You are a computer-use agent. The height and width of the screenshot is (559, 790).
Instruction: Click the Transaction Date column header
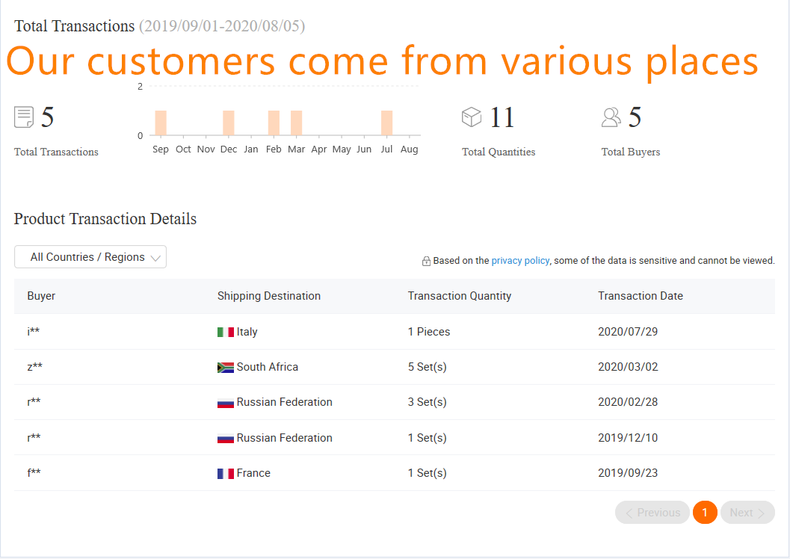pyautogui.click(x=641, y=296)
